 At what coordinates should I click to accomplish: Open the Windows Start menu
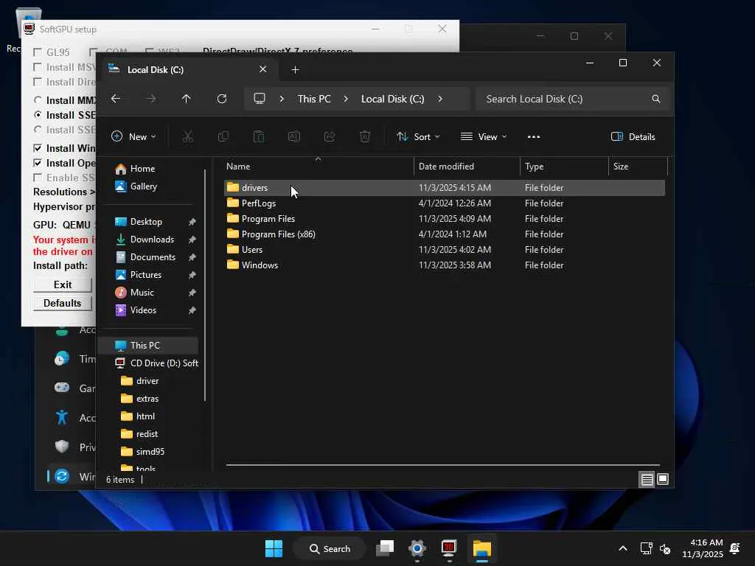[274, 548]
